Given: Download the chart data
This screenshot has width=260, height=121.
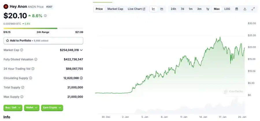Looking at the screenshot, I should coord(245,9).
